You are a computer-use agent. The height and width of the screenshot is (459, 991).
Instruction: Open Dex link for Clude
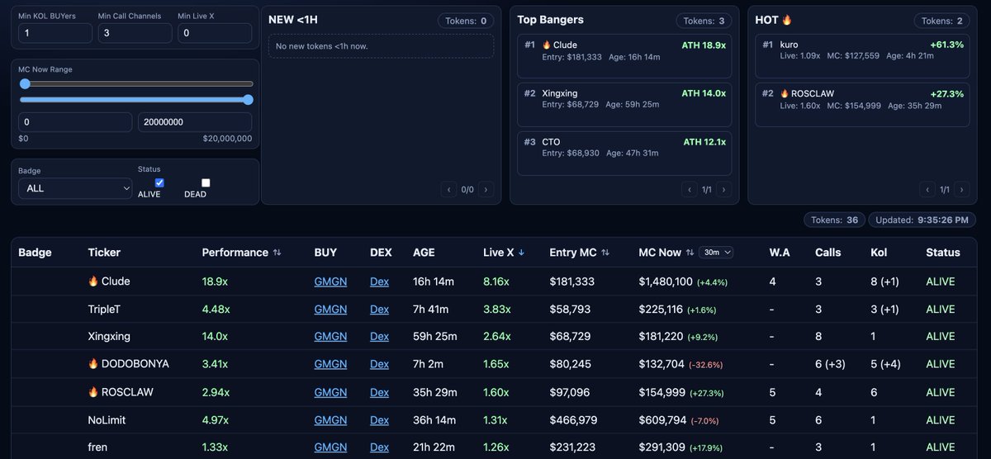(379, 282)
